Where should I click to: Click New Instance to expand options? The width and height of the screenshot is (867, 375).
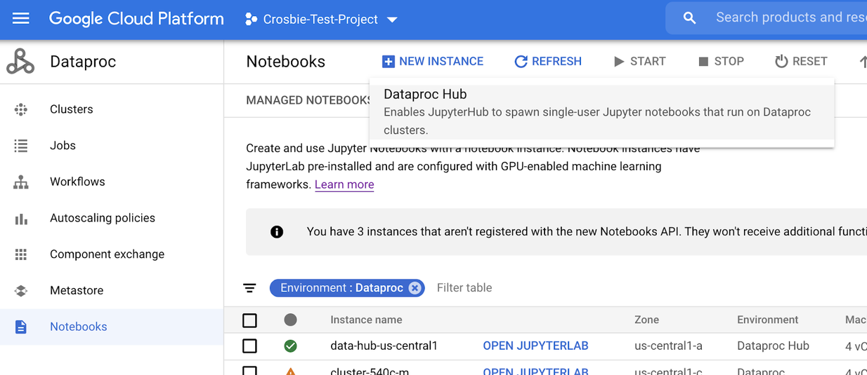pos(433,62)
